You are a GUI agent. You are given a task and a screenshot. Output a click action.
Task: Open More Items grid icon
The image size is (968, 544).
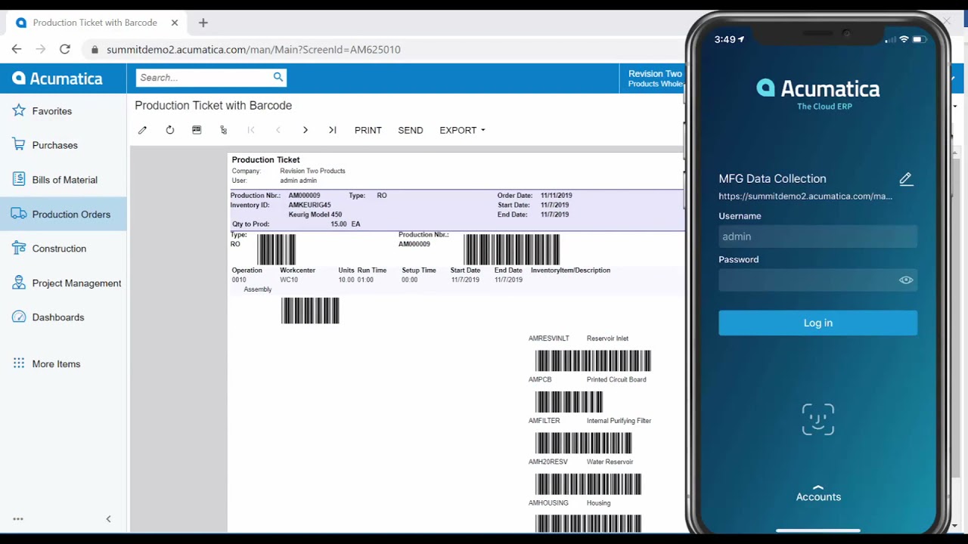tap(19, 363)
